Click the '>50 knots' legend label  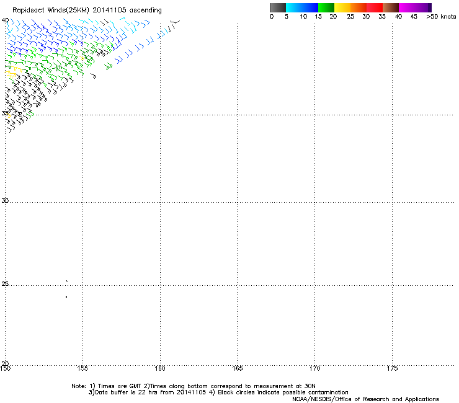click(x=441, y=17)
